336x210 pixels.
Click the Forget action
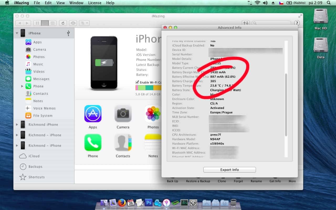click(238, 181)
